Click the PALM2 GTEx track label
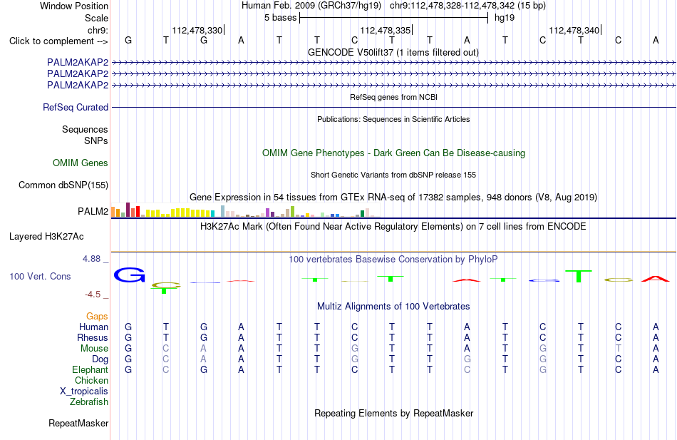Viewport: 677px width, 440px height. pos(93,211)
